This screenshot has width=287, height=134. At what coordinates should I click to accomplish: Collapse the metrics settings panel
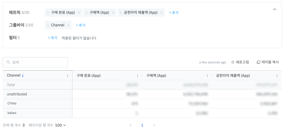[275, 9]
